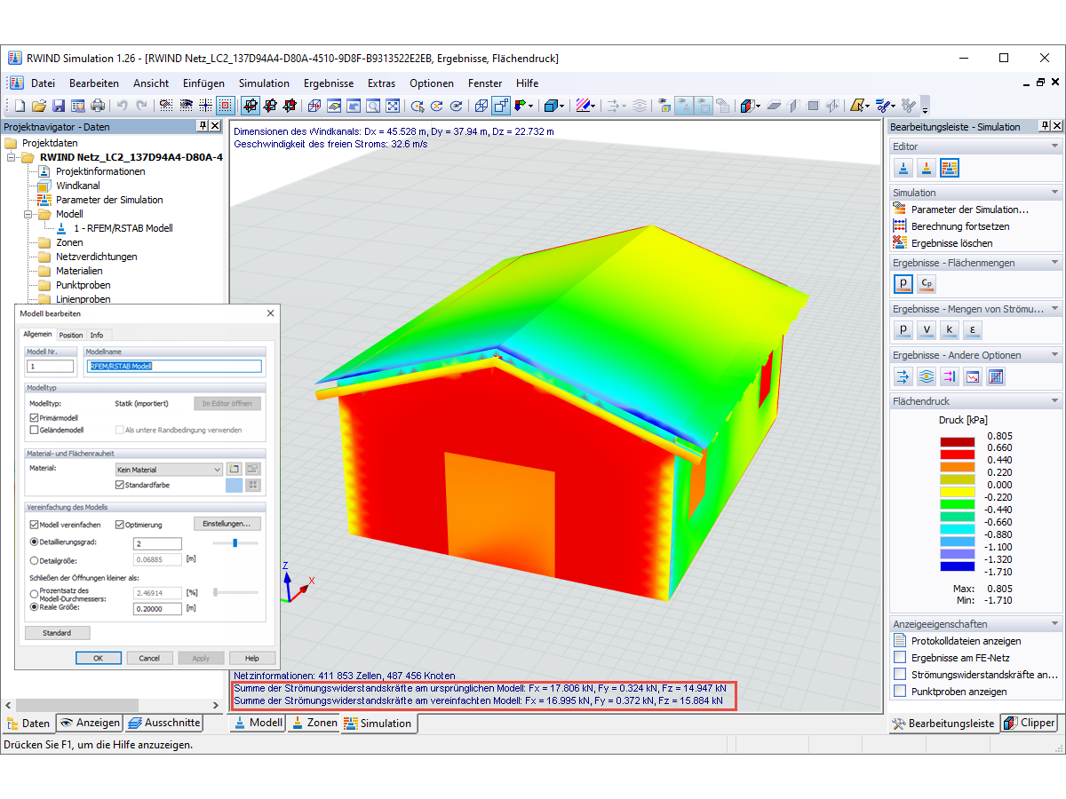Click the Undo arrow in toolbar
This screenshot has height=799, width=1066.
point(123,106)
